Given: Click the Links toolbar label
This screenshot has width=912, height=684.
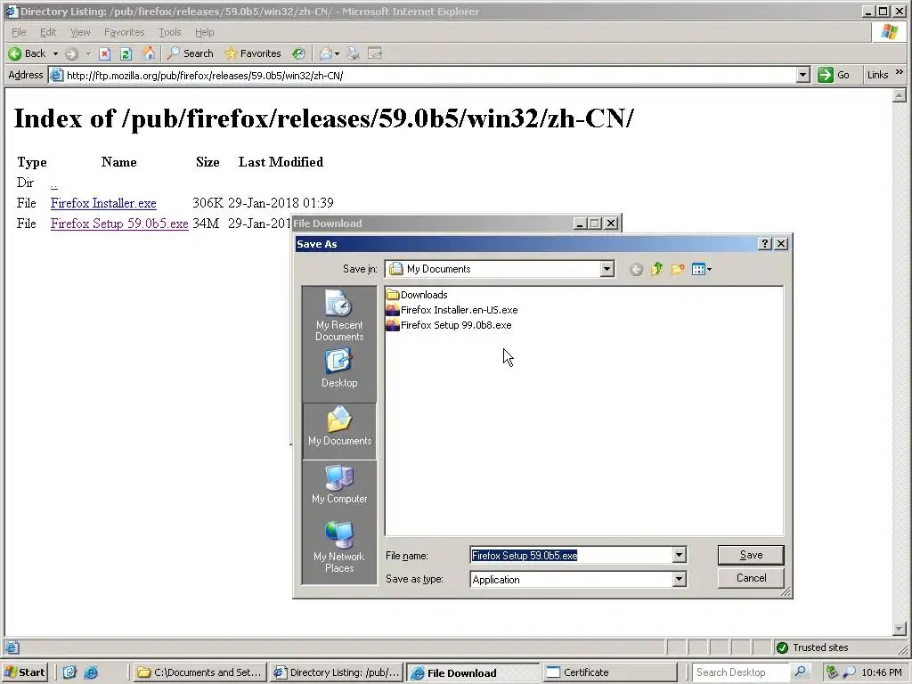Looking at the screenshot, I should [877, 75].
